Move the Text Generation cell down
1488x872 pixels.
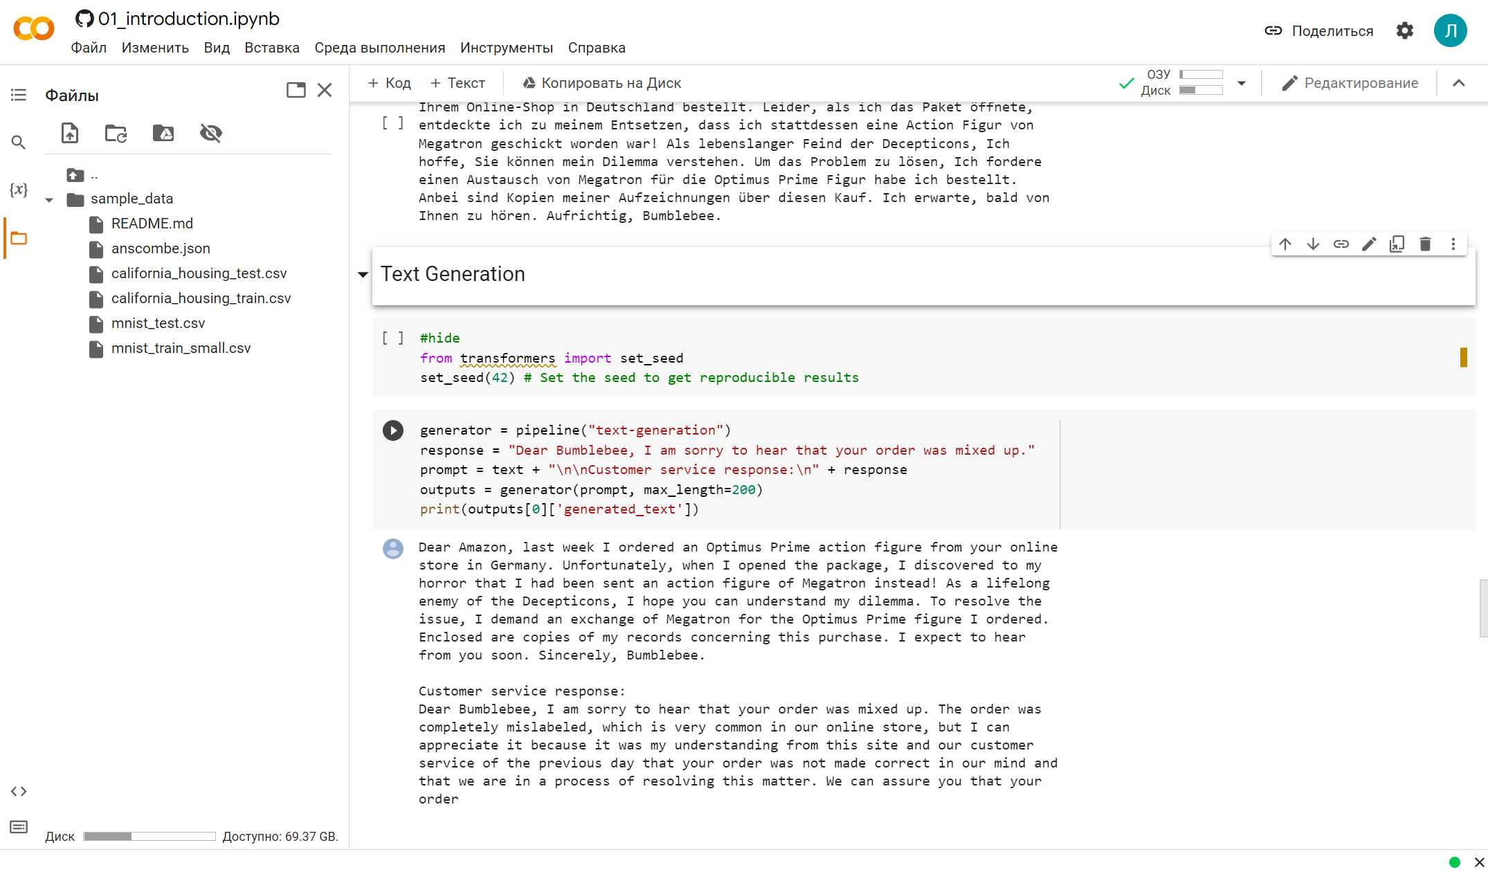pyautogui.click(x=1313, y=244)
